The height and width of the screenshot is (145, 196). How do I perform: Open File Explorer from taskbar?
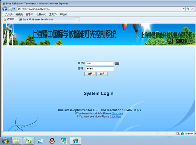point(17,141)
